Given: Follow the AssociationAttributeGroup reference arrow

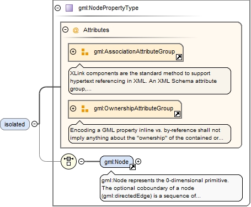Looking at the screenshot, I should point(179,57).
